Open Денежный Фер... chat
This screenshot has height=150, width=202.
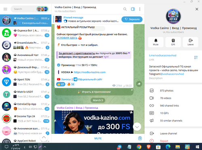[25, 70]
